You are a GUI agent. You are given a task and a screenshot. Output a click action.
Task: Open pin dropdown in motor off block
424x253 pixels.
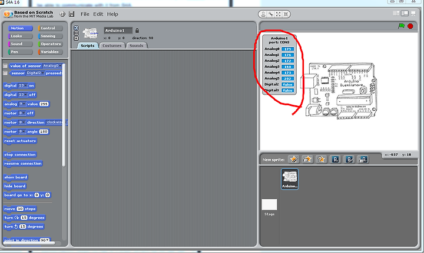click(22, 113)
